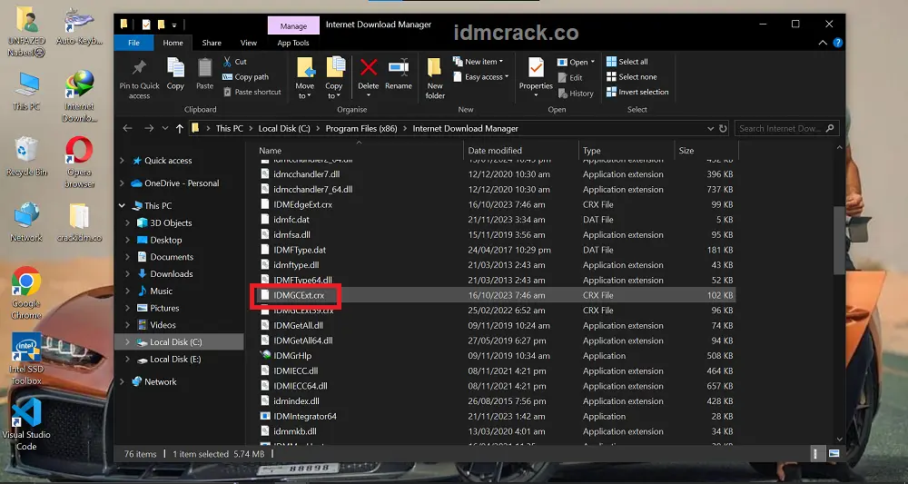908x484 pixels.
Task: Click the file list vertical scrollbar
Action: 840,241
